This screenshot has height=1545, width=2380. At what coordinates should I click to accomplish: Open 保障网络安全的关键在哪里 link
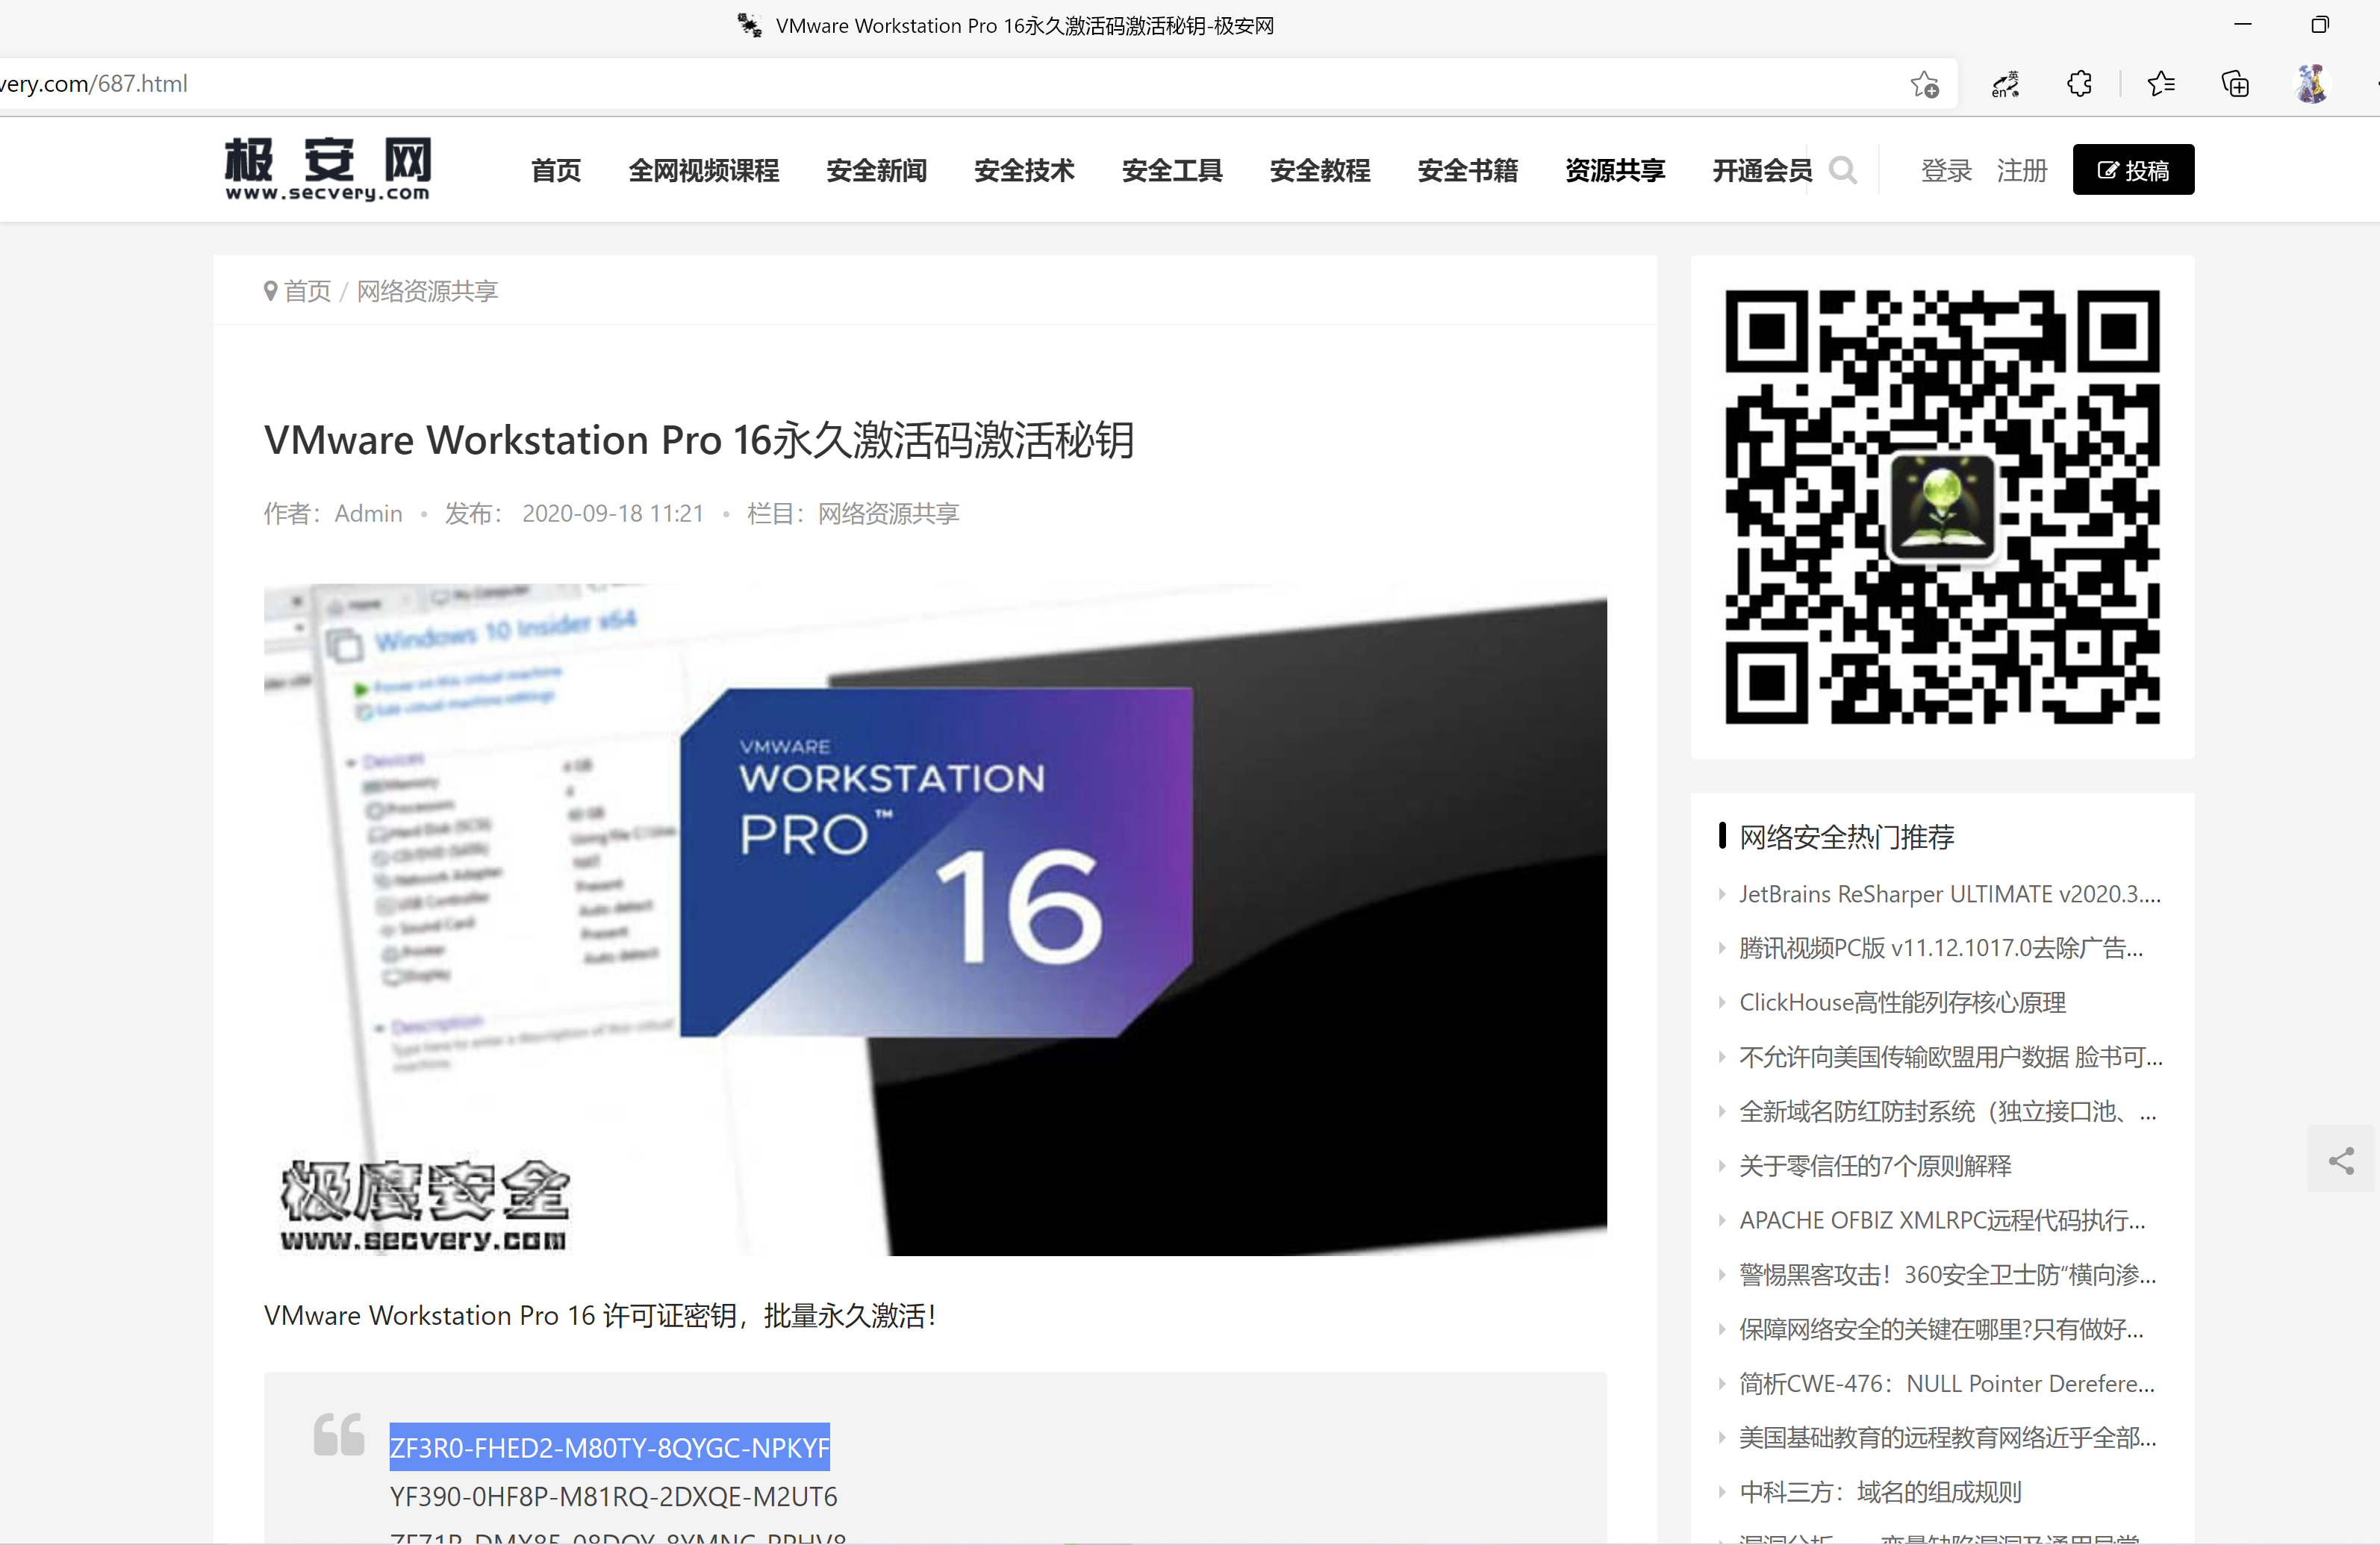[x=1941, y=1329]
